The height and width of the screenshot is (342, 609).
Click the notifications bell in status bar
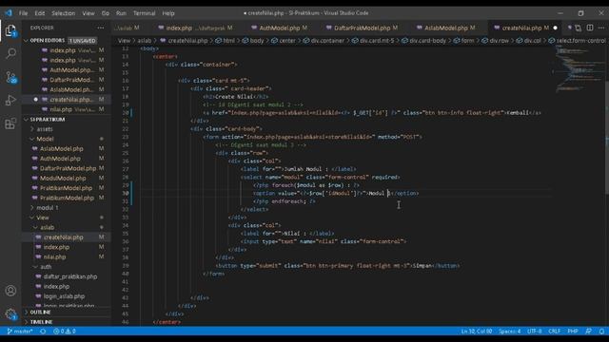tap(601, 332)
